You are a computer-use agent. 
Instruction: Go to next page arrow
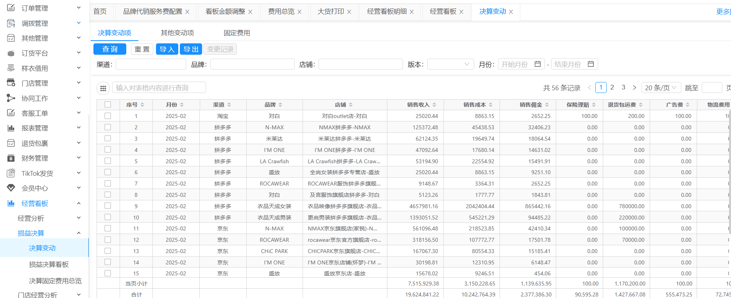[x=634, y=87]
